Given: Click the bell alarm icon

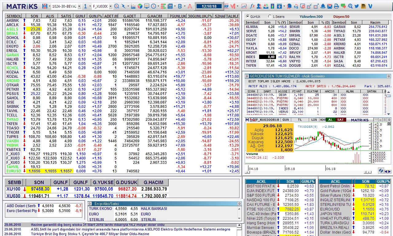Looking at the screenshot, I should pos(323,6).
